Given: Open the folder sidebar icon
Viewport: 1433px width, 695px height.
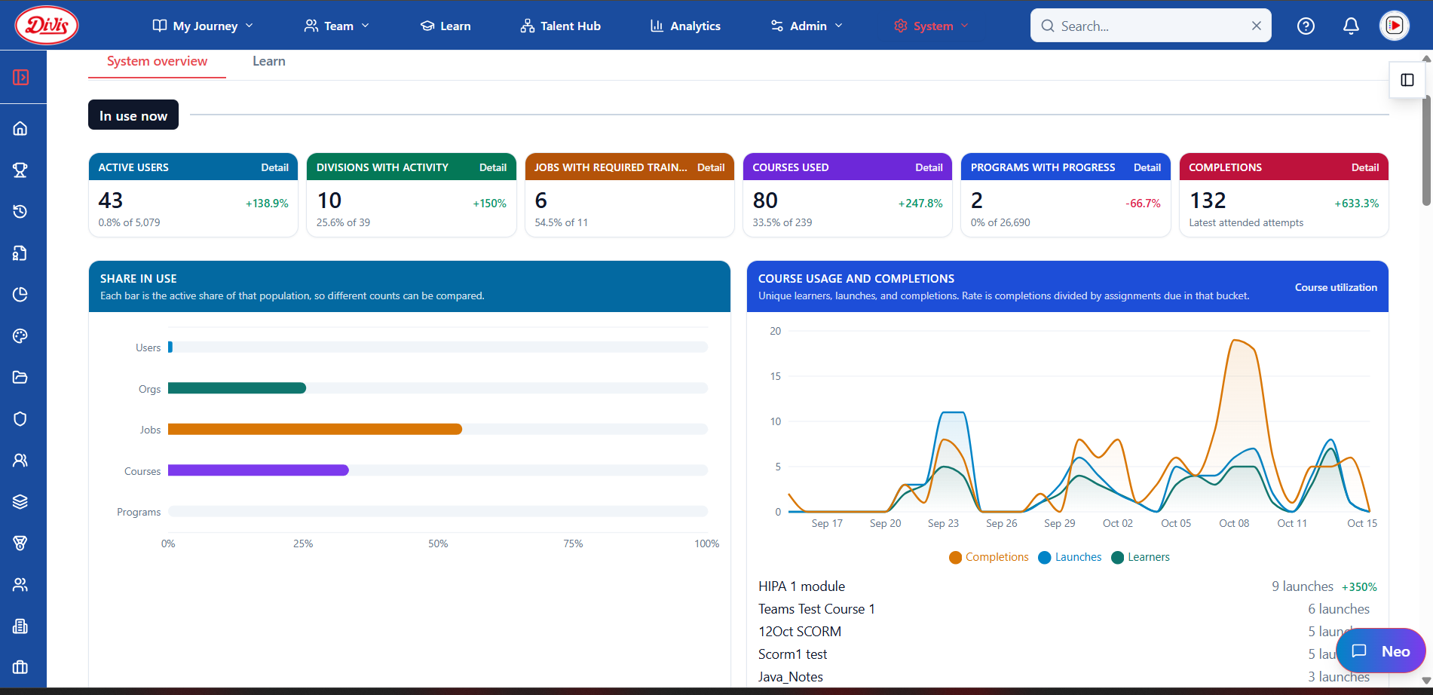Looking at the screenshot, I should click(20, 377).
